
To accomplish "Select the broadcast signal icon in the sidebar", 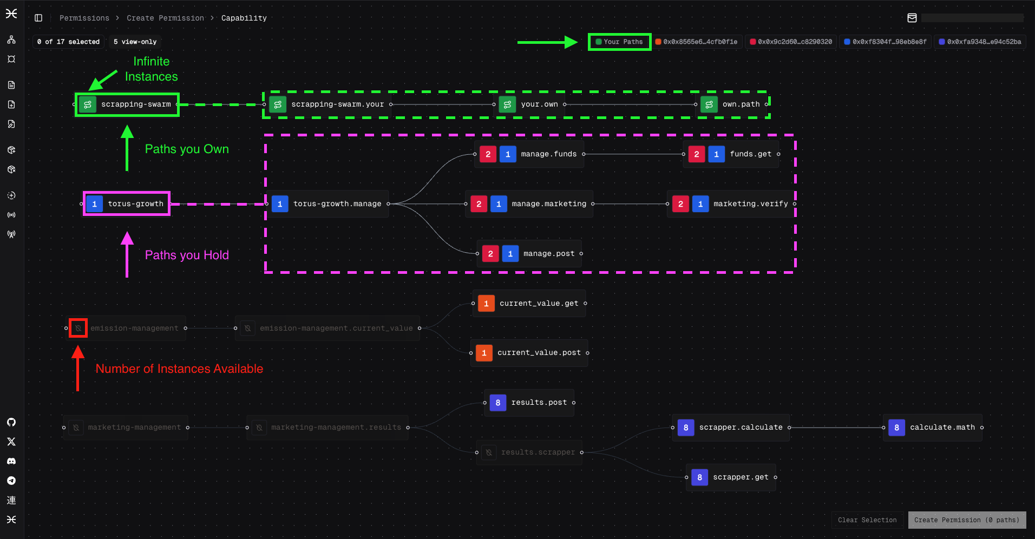I will coord(11,215).
